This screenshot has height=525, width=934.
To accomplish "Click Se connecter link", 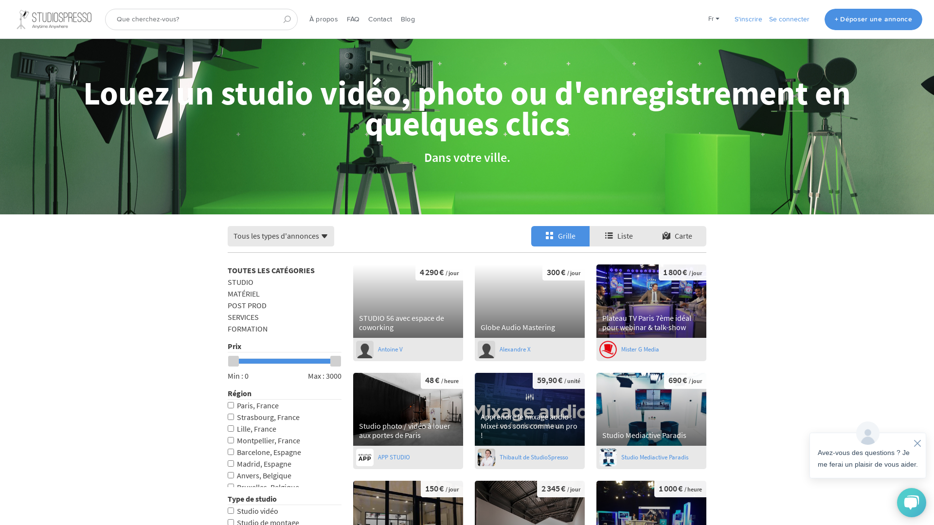I will click(789, 19).
